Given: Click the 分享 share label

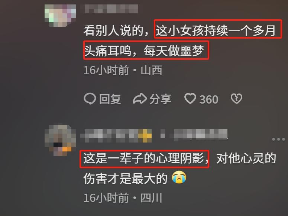Looking at the screenshot, I should click(x=160, y=99).
